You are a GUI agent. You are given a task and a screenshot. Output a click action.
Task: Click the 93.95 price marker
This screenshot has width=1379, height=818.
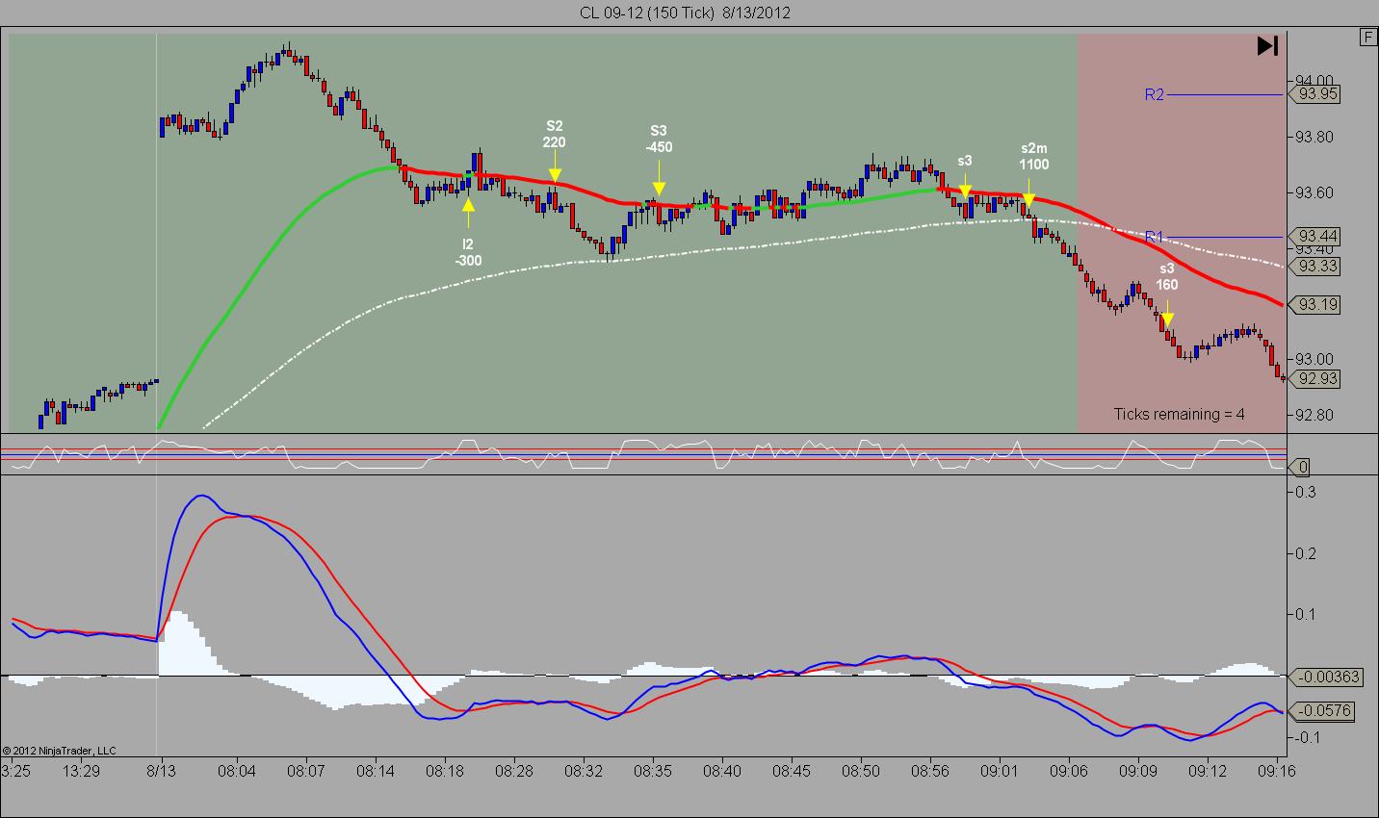[1316, 94]
